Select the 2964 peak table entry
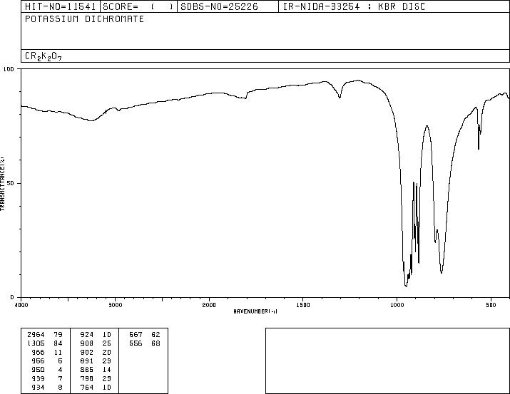Viewport: 510px width, 394px height. coord(36,335)
